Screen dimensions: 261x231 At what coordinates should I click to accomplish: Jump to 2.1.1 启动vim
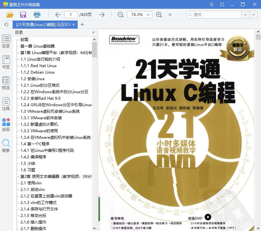point(33,189)
